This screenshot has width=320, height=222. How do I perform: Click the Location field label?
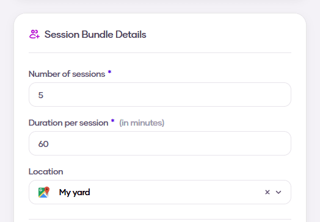coord(46,171)
